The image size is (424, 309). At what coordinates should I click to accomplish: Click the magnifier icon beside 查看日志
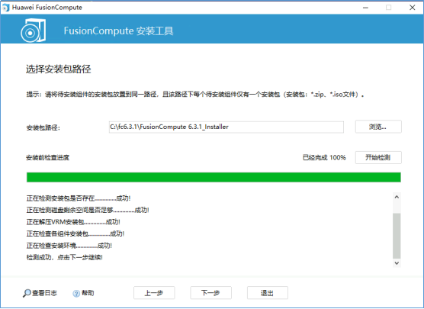point(27,293)
